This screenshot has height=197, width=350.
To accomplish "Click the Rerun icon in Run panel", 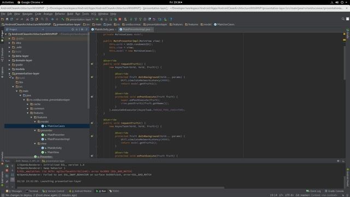I will click(x=7, y=166).
